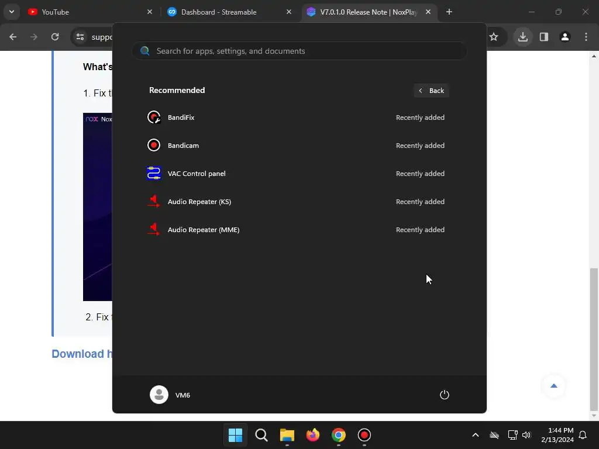Open taskbar Search icon
This screenshot has width=599, height=449.
pos(261,435)
